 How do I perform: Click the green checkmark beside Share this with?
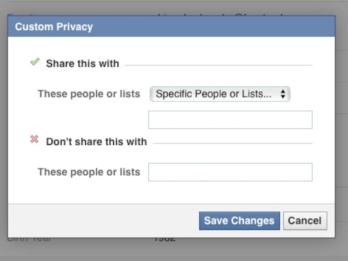(35, 61)
